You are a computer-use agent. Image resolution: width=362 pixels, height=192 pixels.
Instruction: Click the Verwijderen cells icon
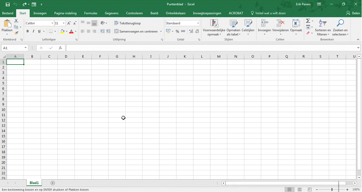tap(281, 23)
